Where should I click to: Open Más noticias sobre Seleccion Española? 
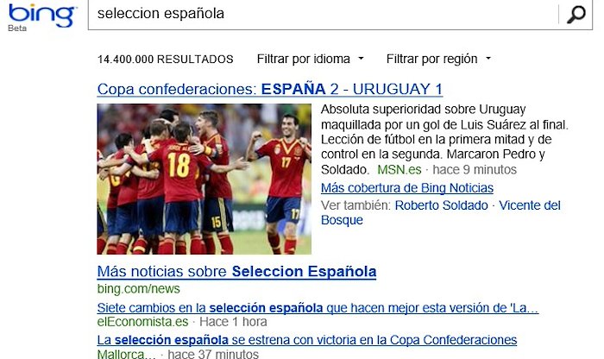[x=236, y=271]
